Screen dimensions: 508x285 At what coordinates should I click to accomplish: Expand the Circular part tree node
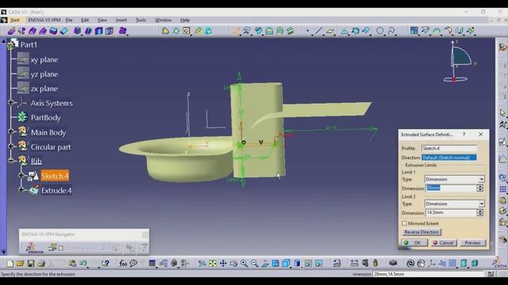coord(10,146)
